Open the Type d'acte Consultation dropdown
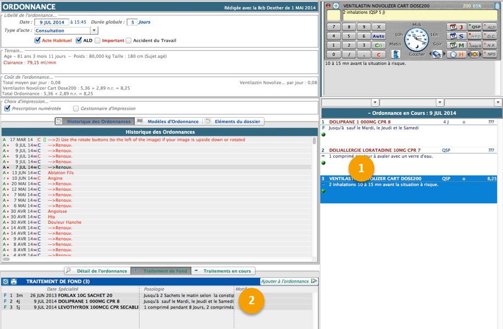503x329 pixels. click(x=94, y=31)
